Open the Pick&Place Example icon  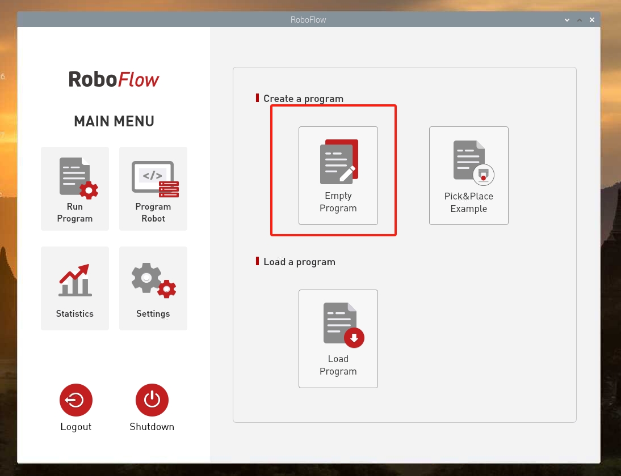[x=472, y=163]
